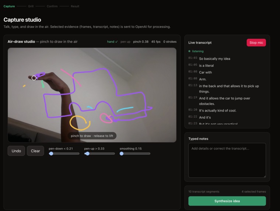Screen dimensions: 280x211
Task: Click the Air-draw studio heading
Action: [x=21, y=42]
